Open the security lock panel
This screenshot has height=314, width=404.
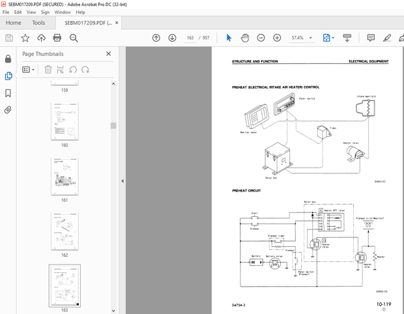tap(8, 59)
